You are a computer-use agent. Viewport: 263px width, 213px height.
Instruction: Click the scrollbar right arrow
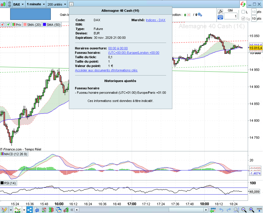(206, 210)
